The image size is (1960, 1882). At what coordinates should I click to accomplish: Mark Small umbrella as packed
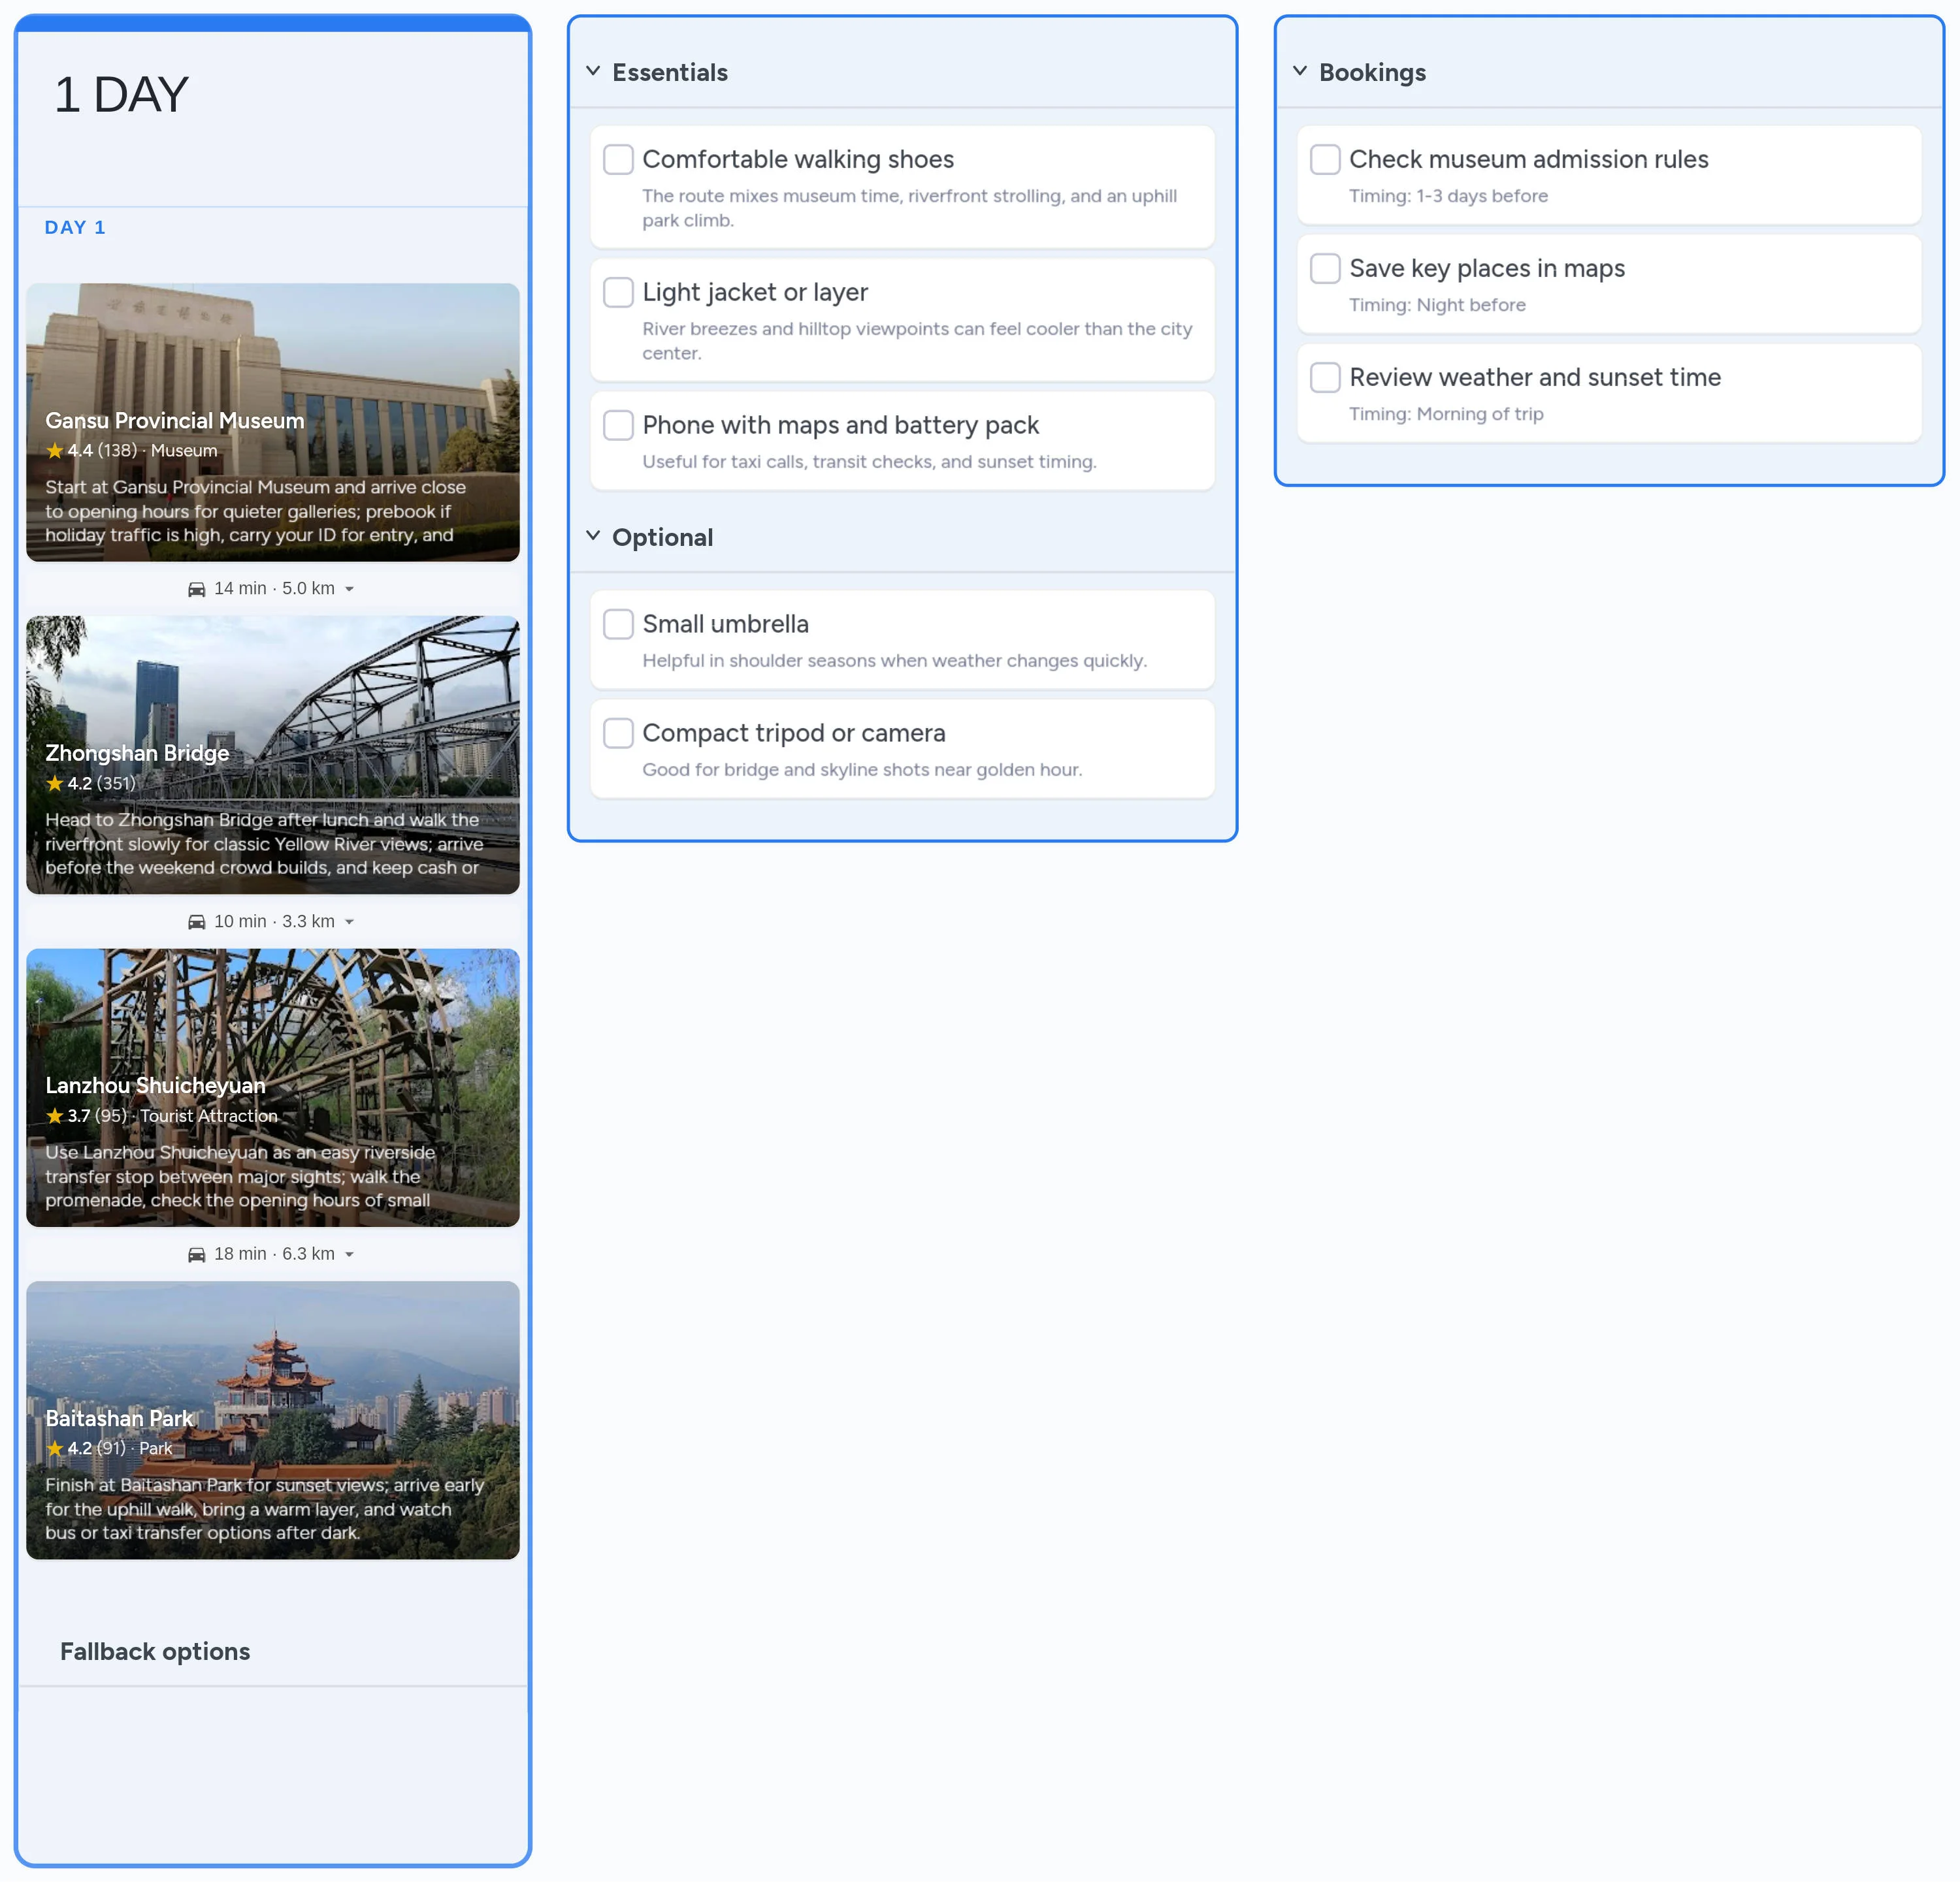pyautogui.click(x=618, y=624)
